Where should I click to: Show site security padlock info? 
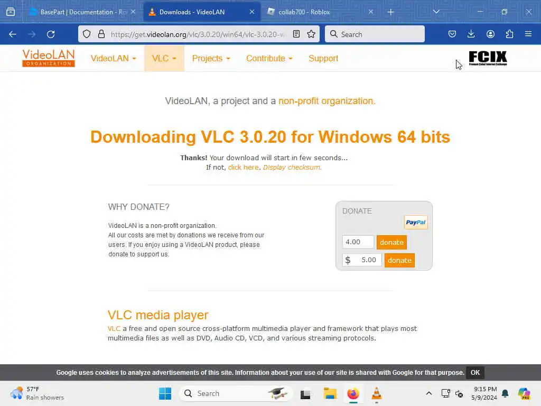click(101, 34)
